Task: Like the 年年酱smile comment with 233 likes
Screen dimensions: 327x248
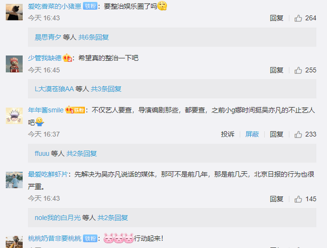Action: click(298, 134)
